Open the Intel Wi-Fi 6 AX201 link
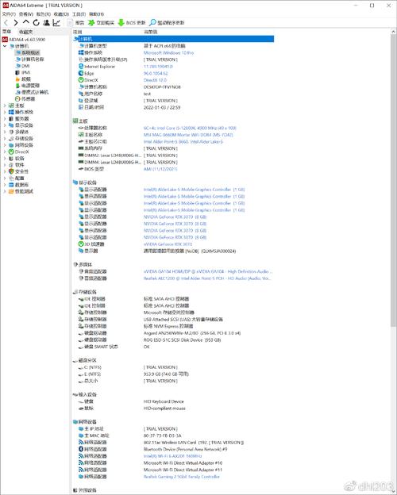Image resolution: width=397 pixels, height=495 pixels. [172, 456]
